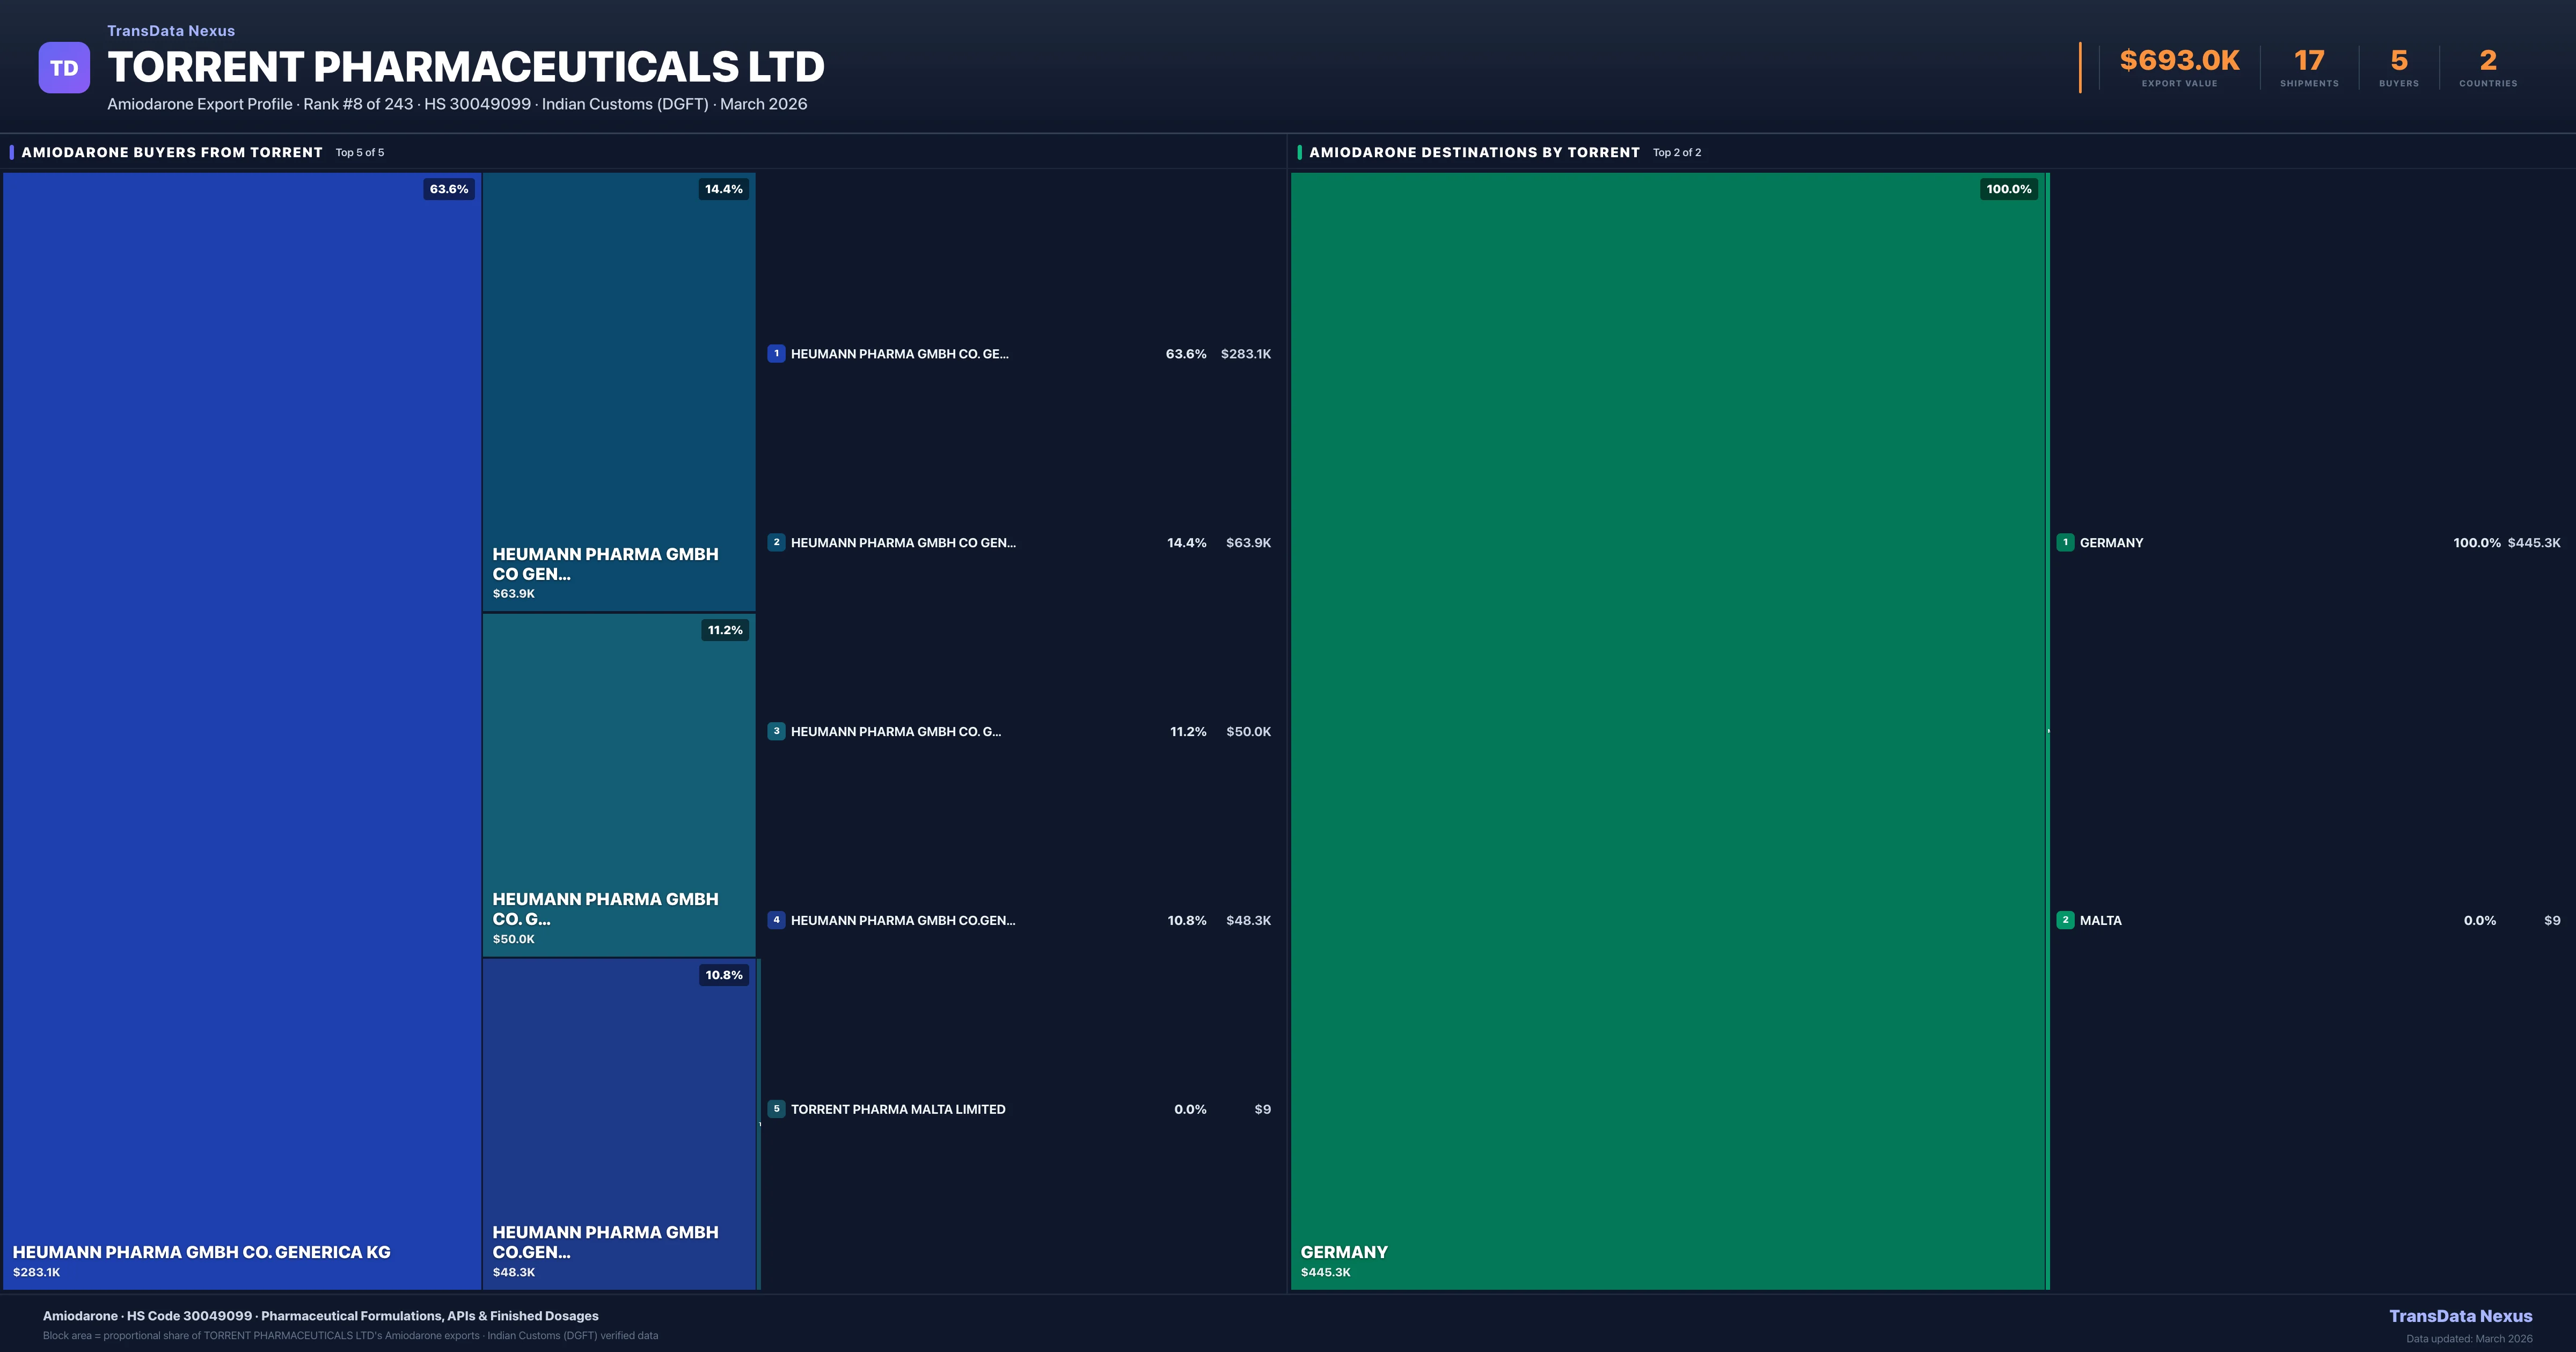Open Torrent Pharma Malta Limited row
Screen dimensions: 2576x1352
[898, 1109]
